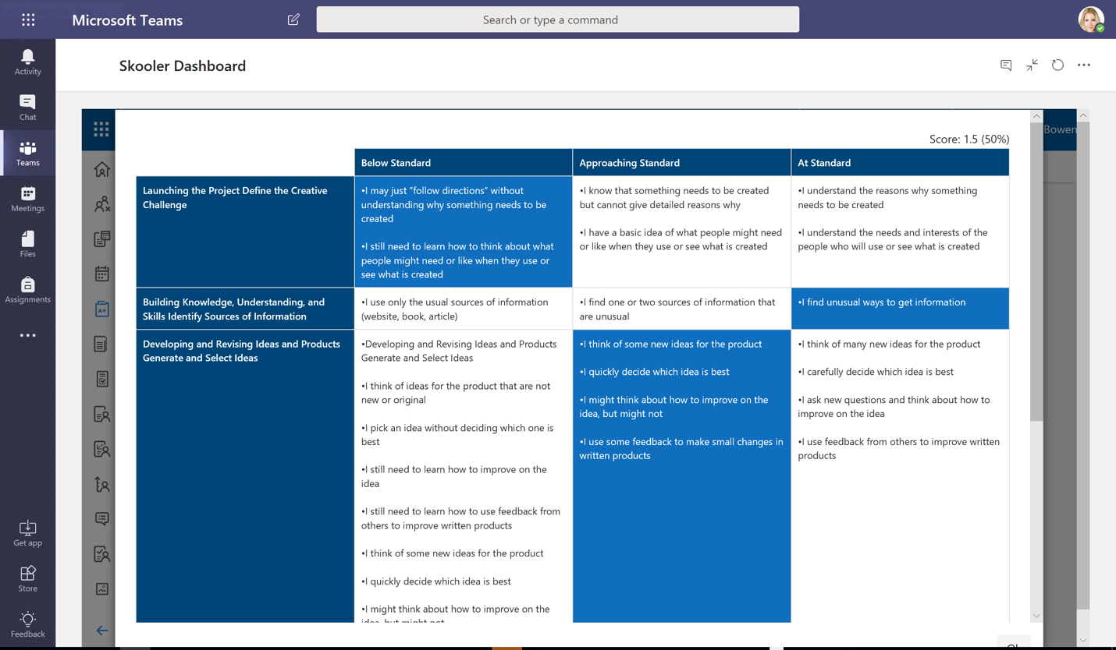Open the user profile avatar menu

pyautogui.click(x=1091, y=19)
